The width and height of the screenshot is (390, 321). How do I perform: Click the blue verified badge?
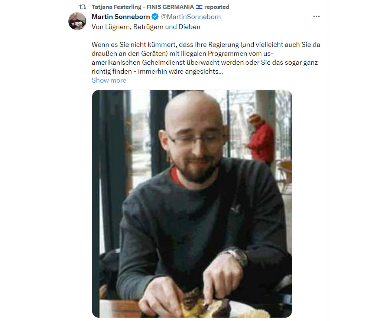(x=155, y=17)
